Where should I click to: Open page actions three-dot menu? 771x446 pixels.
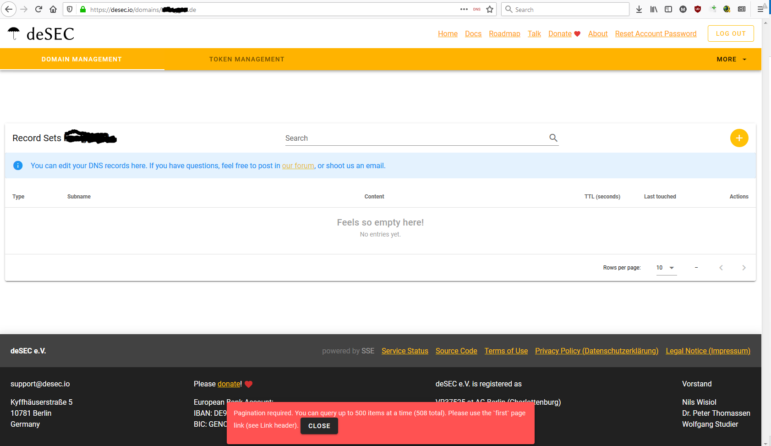coord(464,9)
